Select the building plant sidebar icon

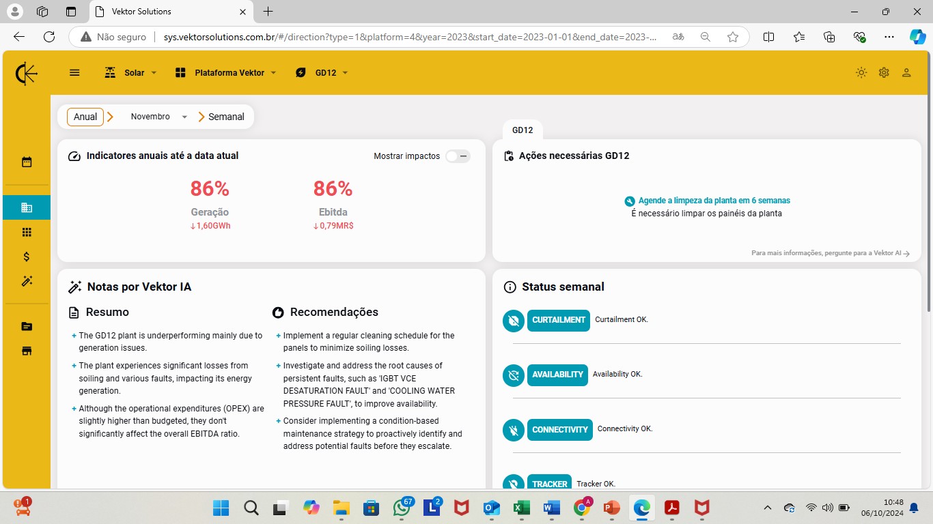coord(27,207)
